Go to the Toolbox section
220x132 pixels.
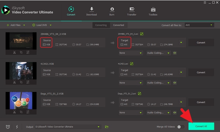pos(153,11)
